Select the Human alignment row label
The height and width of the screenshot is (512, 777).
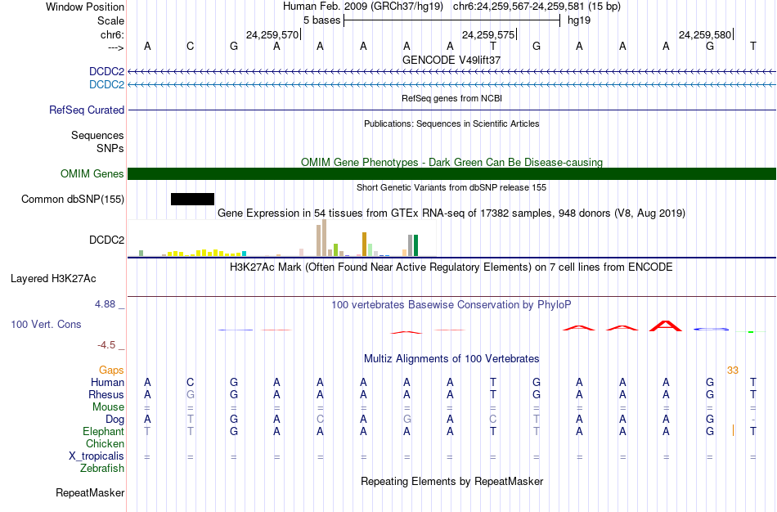click(x=107, y=382)
